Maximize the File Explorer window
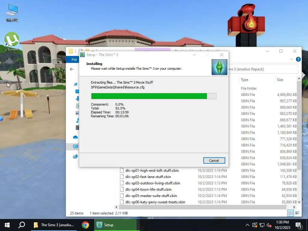 click(x=281, y=51)
